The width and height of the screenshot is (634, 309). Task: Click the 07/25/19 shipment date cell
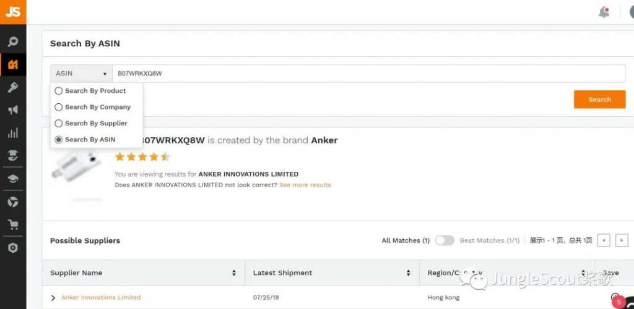(x=266, y=298)
